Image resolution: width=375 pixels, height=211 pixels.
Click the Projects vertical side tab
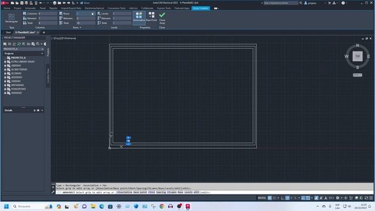click(x=48, y=52)
